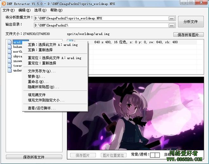Screen dimensions: 209x164
Task: Click the 保存图片 button
Action: pyautogui.click(x=83, y=155)
